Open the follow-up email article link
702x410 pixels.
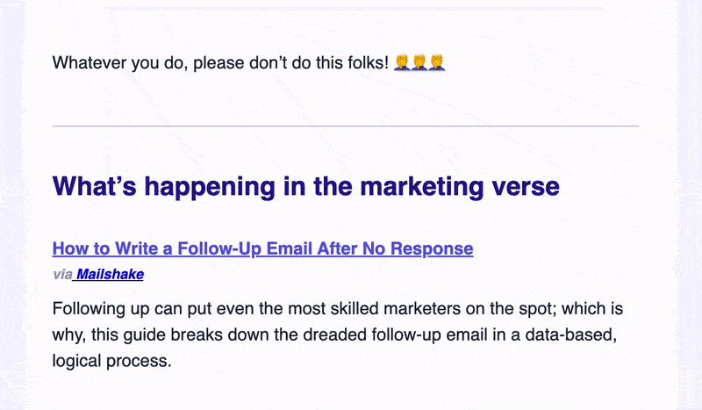262,248
